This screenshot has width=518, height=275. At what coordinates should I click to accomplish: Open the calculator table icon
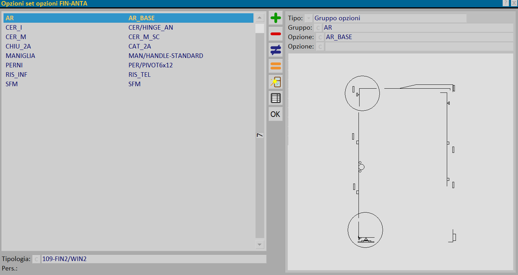pyautogui.click(x=275, y=98)
